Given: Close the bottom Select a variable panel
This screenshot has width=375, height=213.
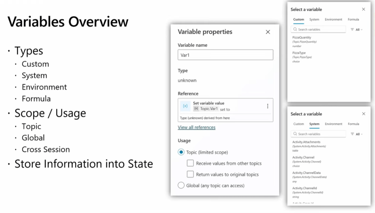Looking at the screenshot, I should (363, 114).
